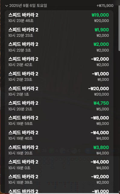The width and height of the screenshot is (120, 194).
Task: Open the 10시 23분 46초 Speed Baccarat round
Action: [x=59, y=17]
